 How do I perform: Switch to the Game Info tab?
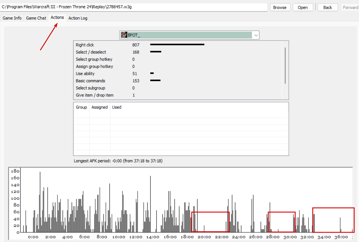pyautogui.click(x=12, y=18)
